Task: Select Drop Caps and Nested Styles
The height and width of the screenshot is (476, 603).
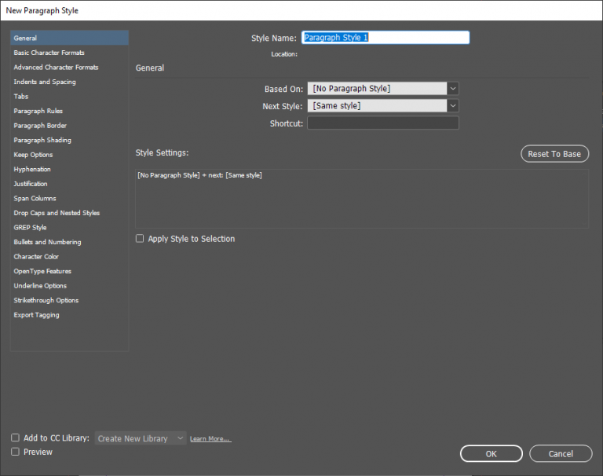Action: click(x=57, y=213)
